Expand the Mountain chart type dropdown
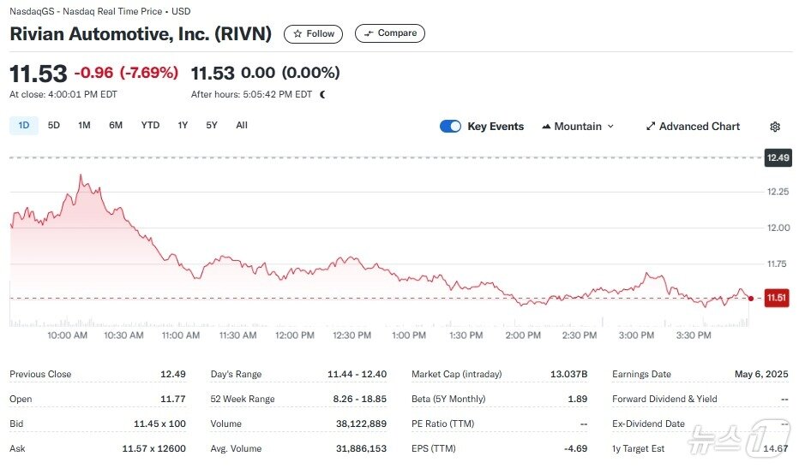Screen dimensions: 799x468 (578, 127)
